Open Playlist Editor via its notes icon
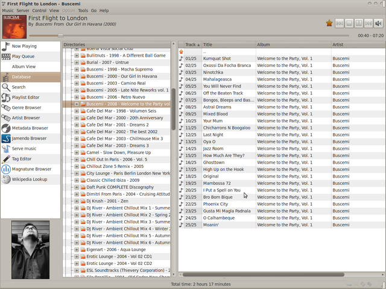 click(6, 98)
